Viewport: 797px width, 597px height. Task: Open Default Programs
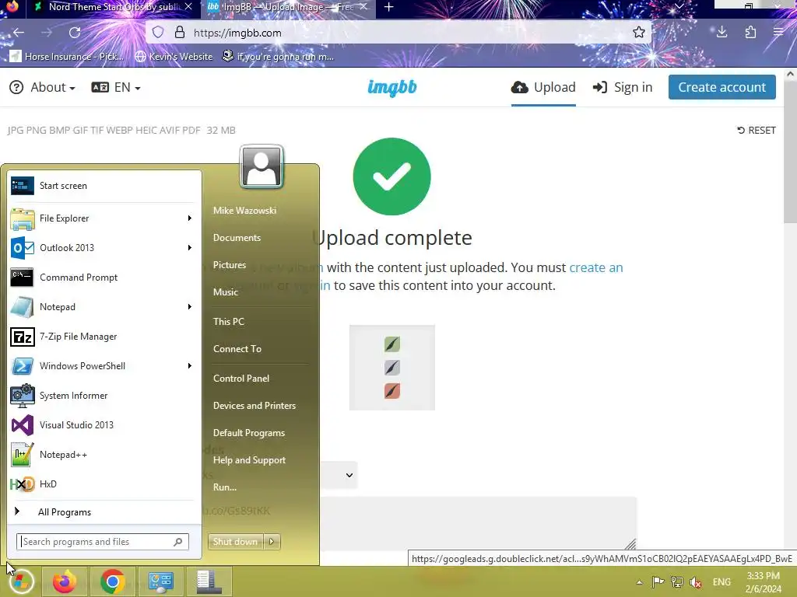coord(249,433)
